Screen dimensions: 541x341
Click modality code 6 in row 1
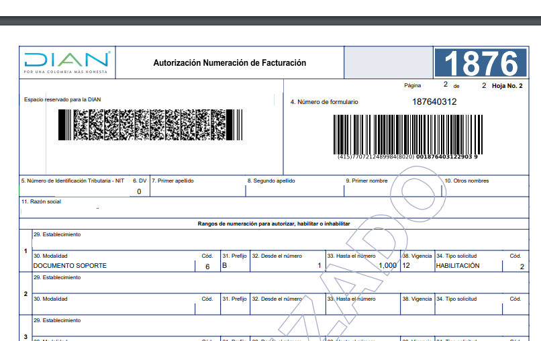(207, 266)
